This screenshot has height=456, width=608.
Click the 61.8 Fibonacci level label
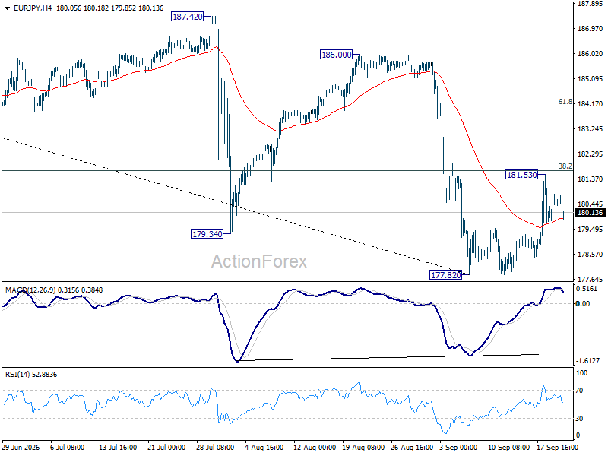[x=565, y=102]
